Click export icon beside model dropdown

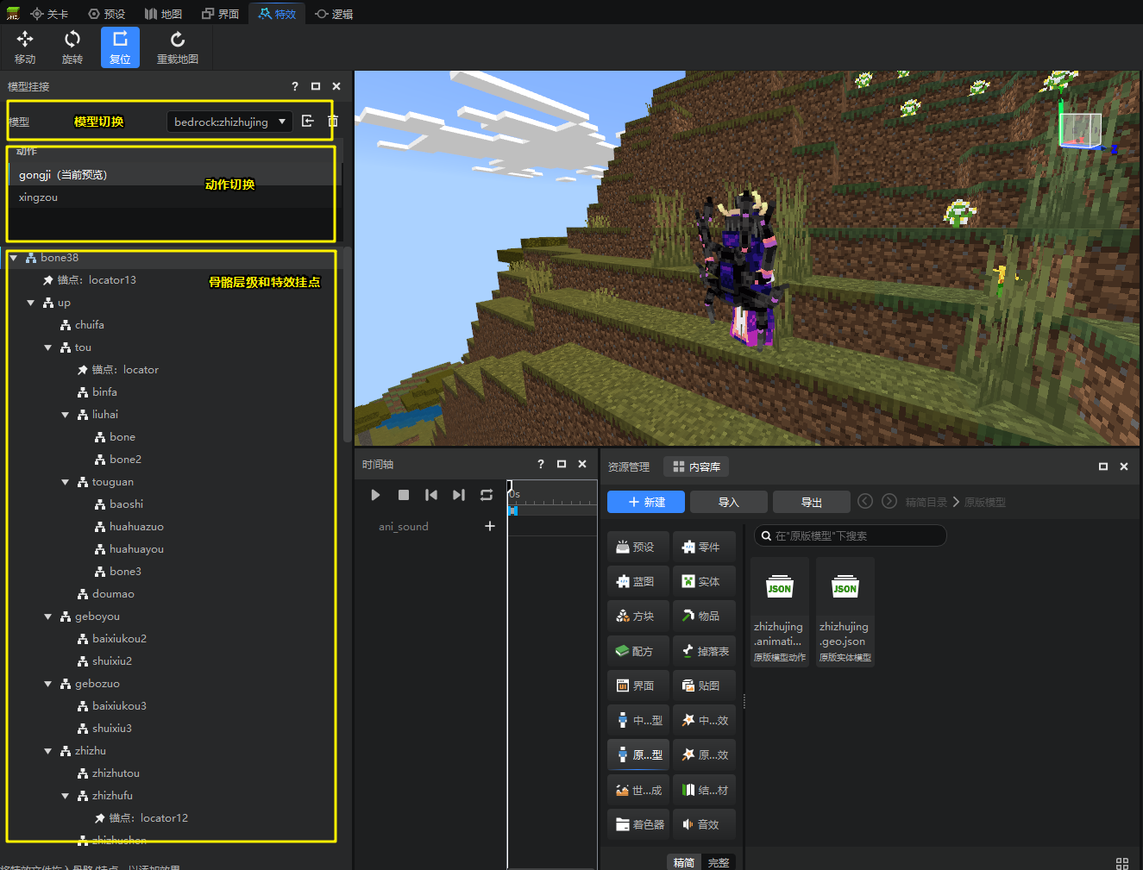(307, 122)
